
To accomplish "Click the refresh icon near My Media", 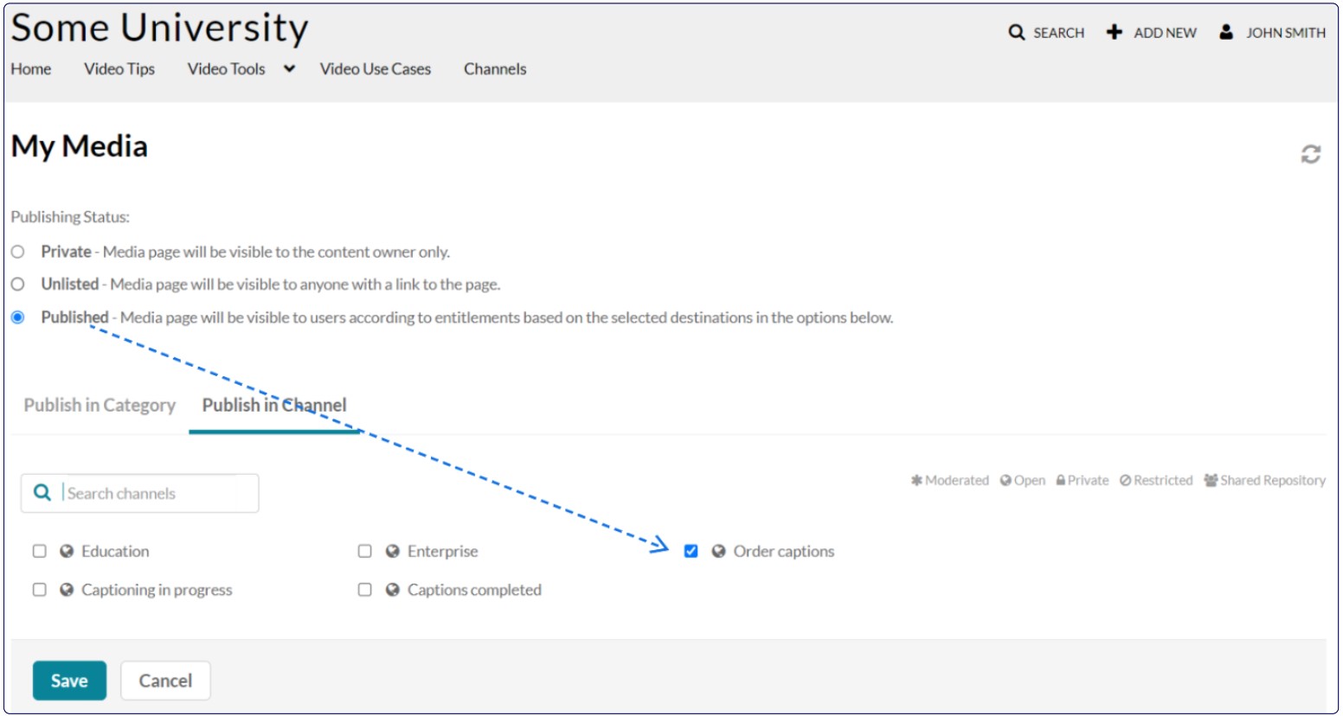I will click(x=1311, y=154).
